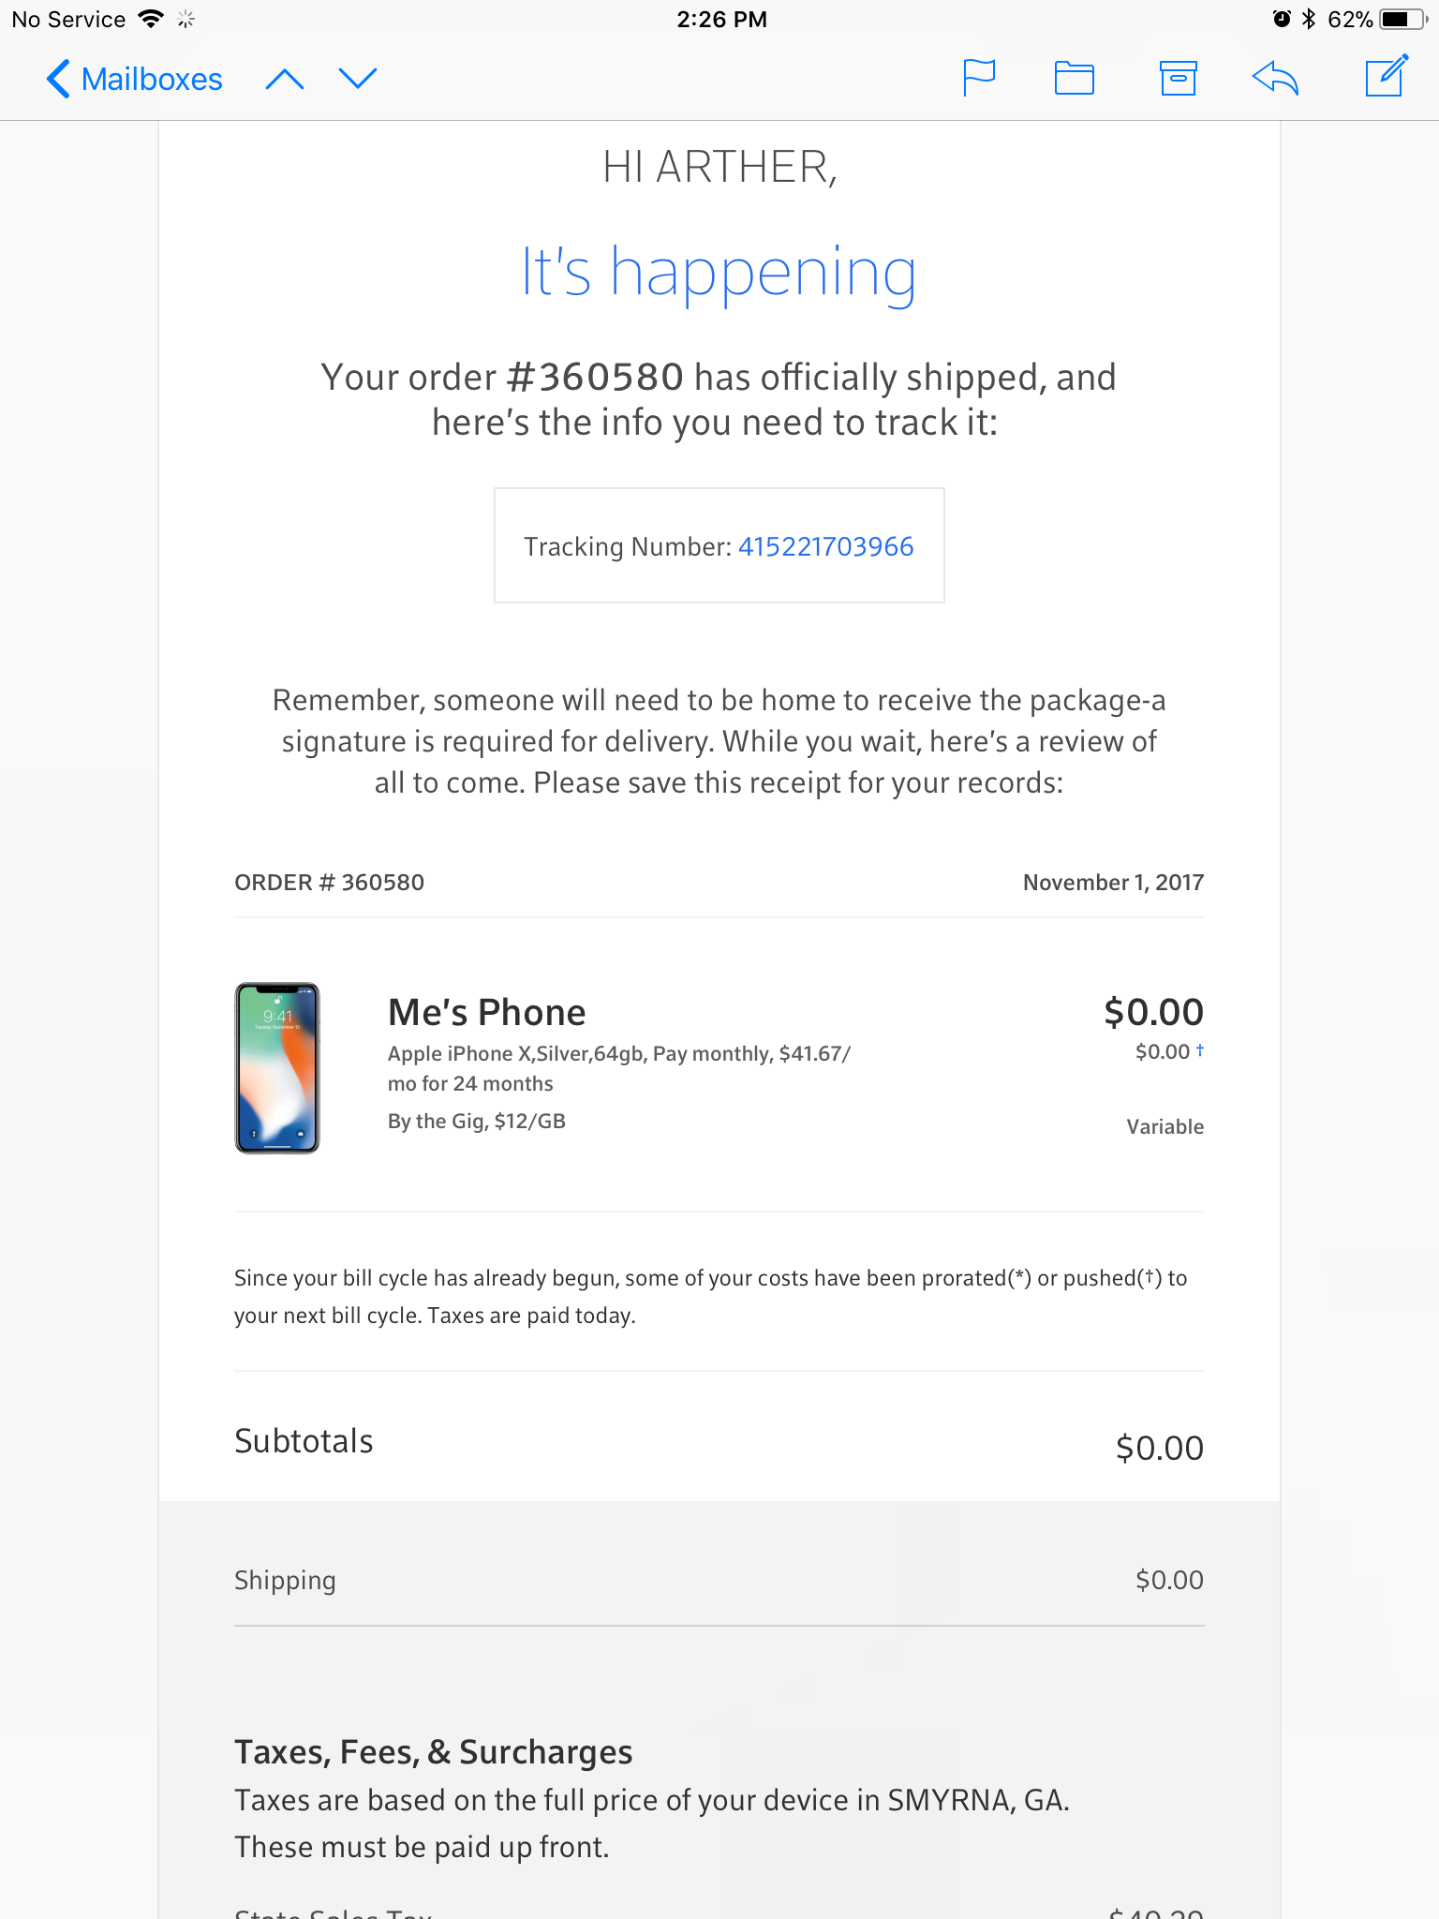This screenshot has height=1919, width=1439.
Task: Tap the Bluetooth status icon
Action: 1309,19
